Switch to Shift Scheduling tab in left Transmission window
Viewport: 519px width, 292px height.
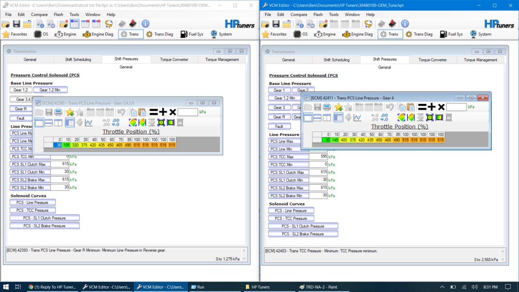click(x=78, y=59)
